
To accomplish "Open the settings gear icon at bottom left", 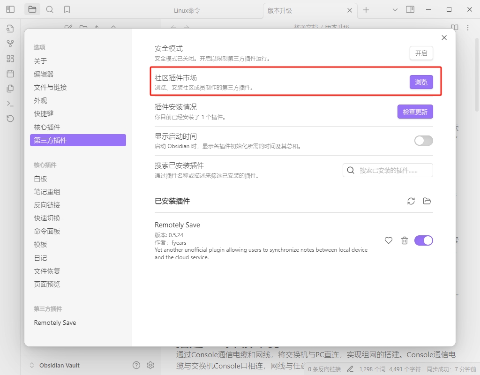I will point(150,365).
